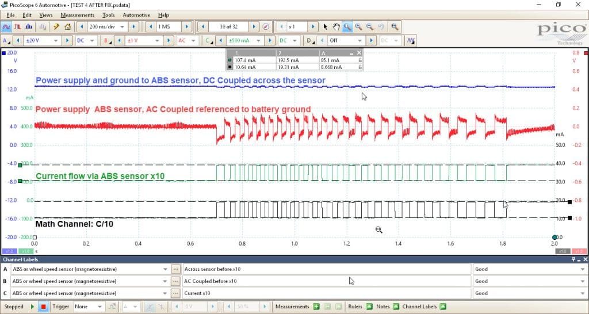Open the Views menu
Image resolution: width=589 pixels, height=314 pixels.
pyautogui.click(x=46, y=15)
